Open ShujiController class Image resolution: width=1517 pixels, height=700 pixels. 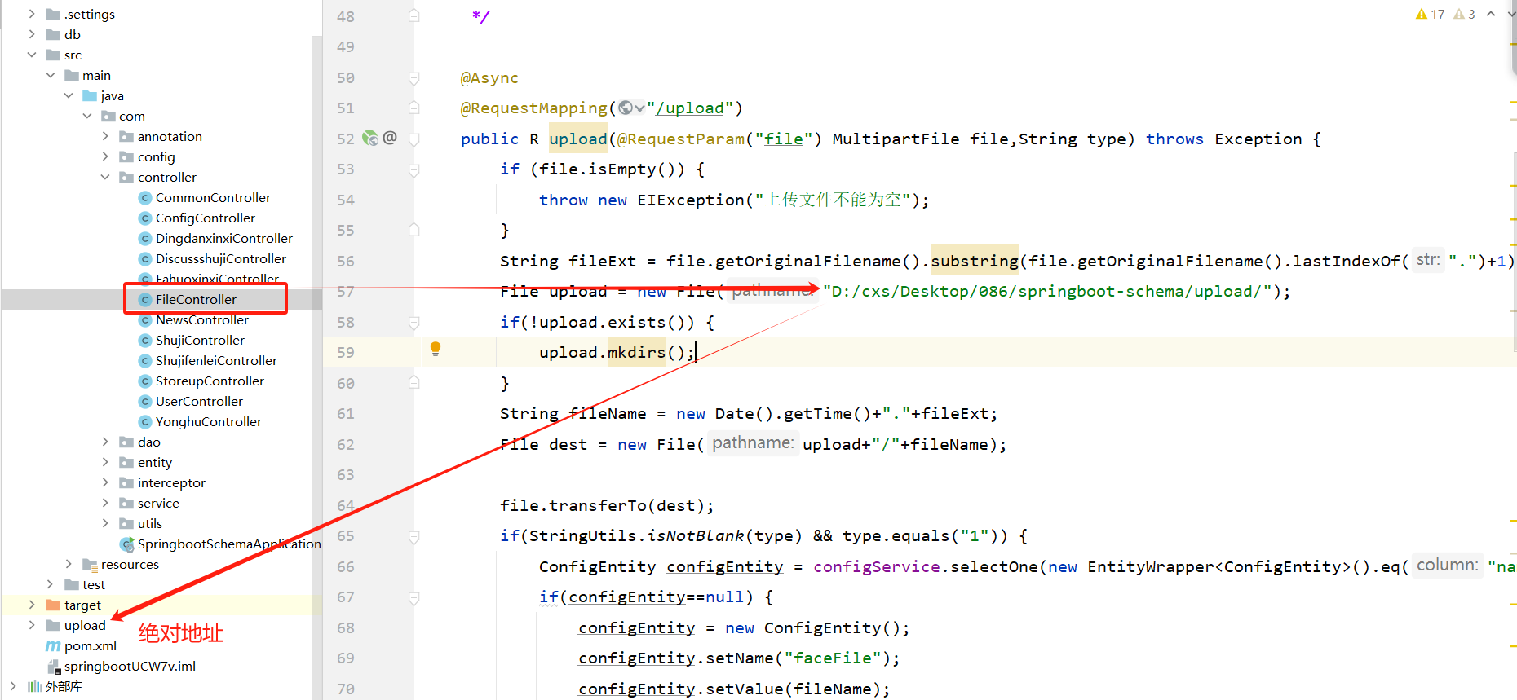[200, 340]
